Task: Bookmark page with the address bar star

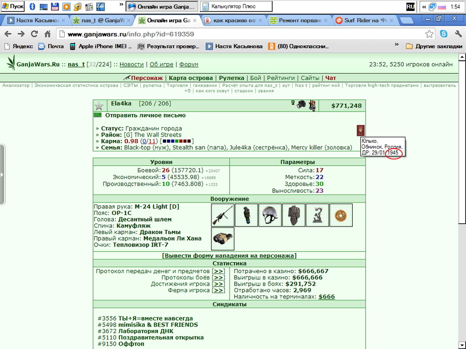Action: (429, 34)
